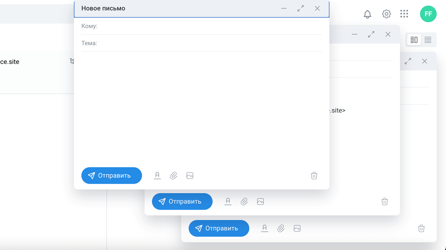Switch to the split-pane view layout
The height and width of the screenshot is (250, 446).
click(414, 40)
